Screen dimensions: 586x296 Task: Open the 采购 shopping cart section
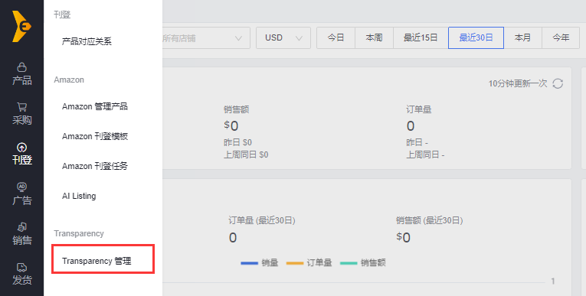[21, 114]
